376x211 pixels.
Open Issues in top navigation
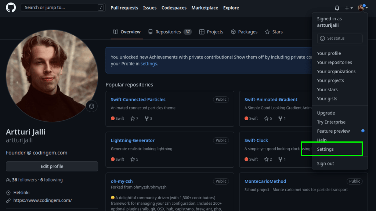pyautogui.click(x=150, y=8)
